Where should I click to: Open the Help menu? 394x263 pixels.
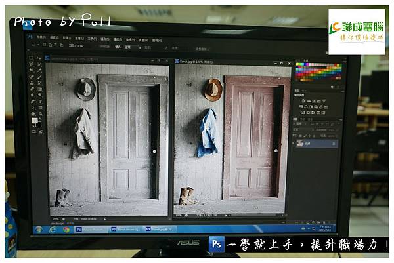(x=157, y=40)
